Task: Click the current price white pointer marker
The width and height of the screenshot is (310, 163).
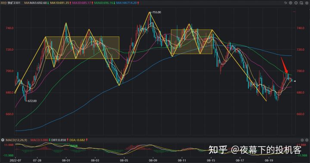Action: click(294, 81)
